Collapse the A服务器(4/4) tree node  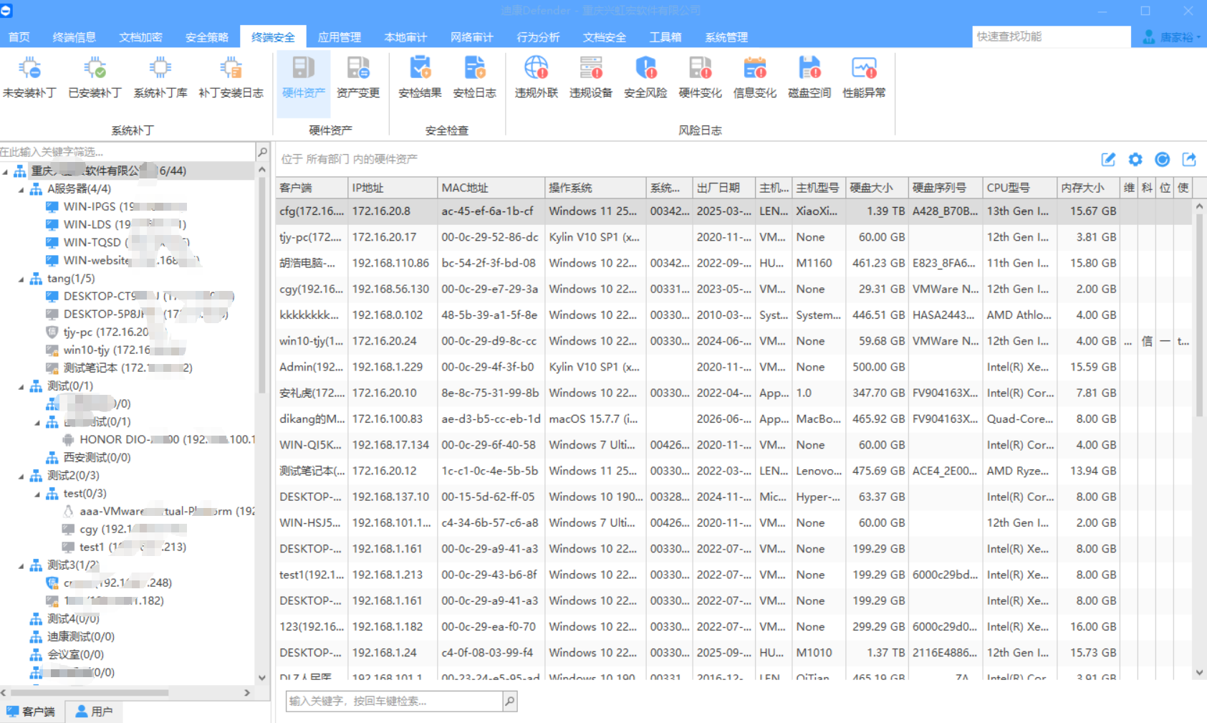point(21,189)
